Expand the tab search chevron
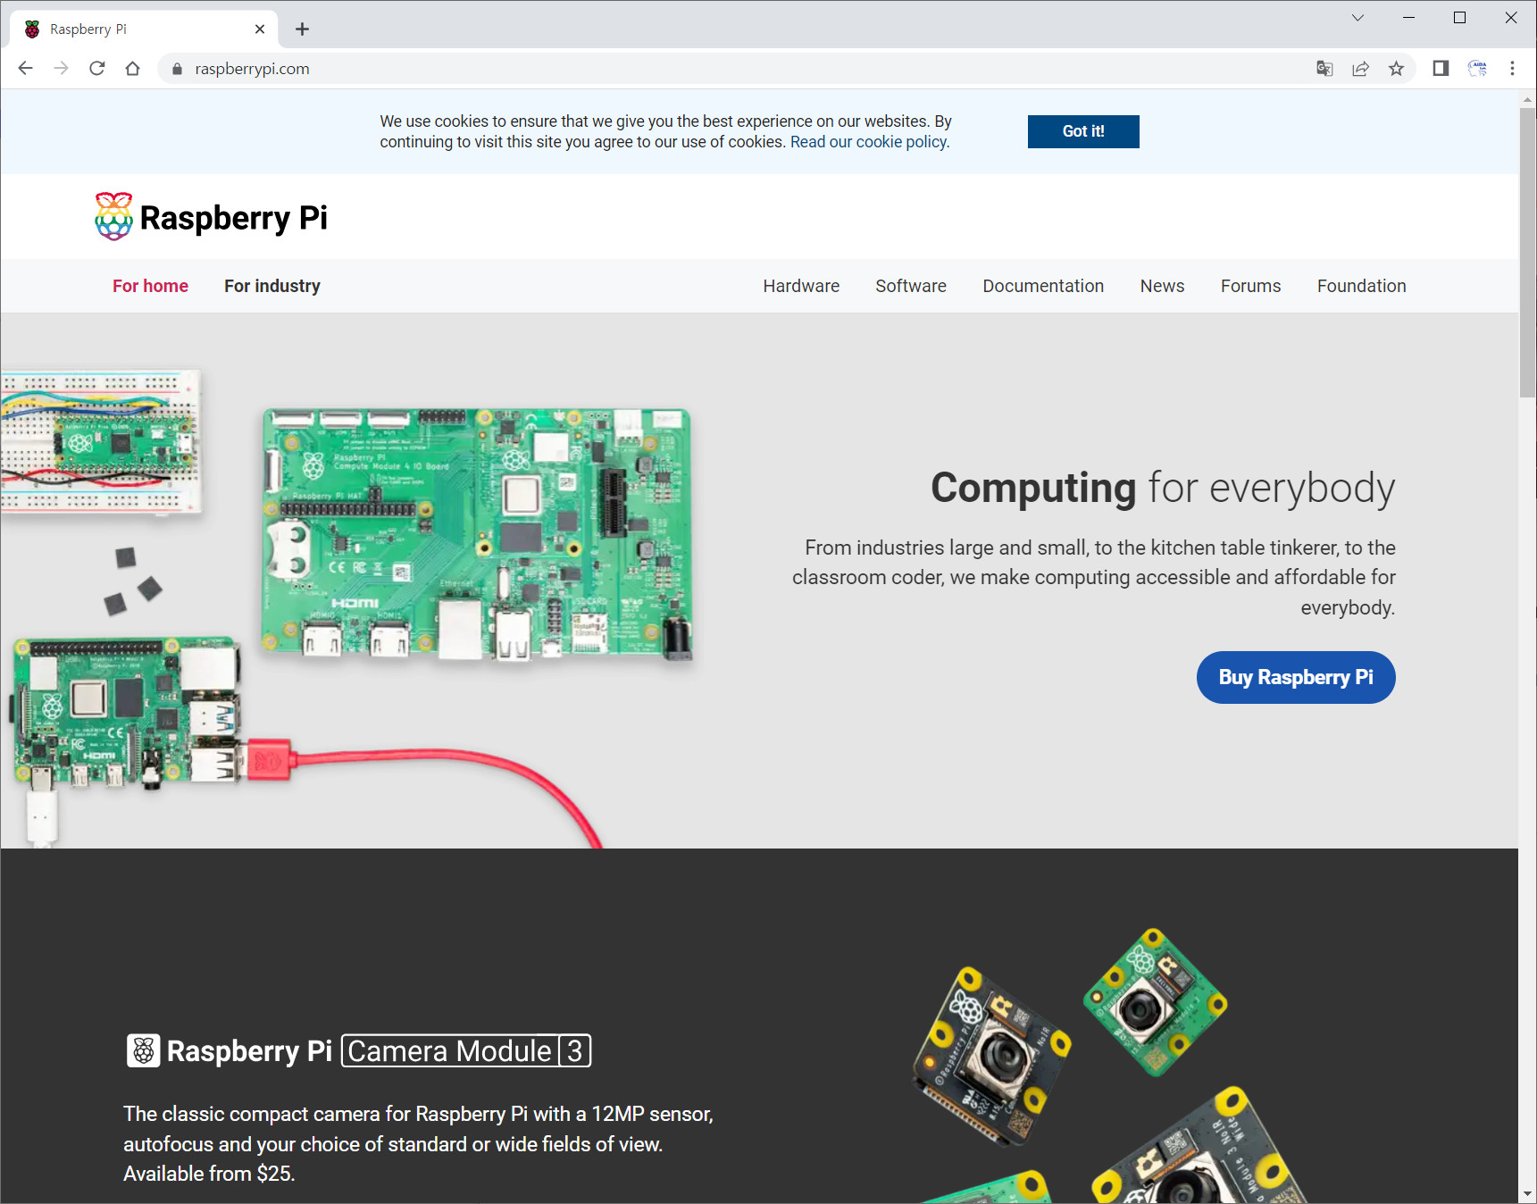Screen dimensions: 1537x1204 coord(1357,18)
